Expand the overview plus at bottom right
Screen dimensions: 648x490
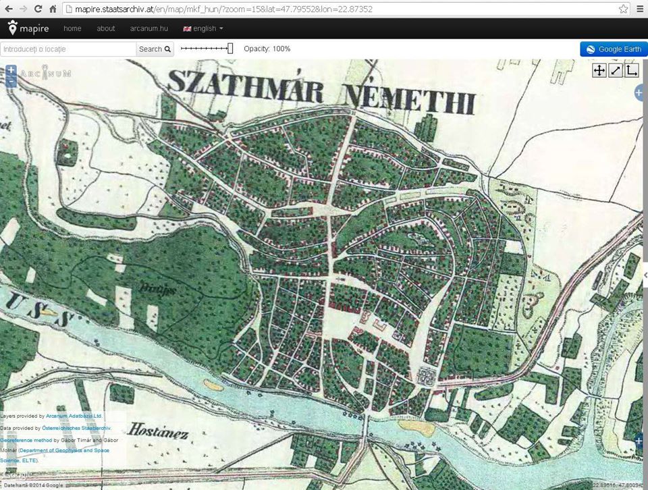pyautogui.click(x=639, y=441)
